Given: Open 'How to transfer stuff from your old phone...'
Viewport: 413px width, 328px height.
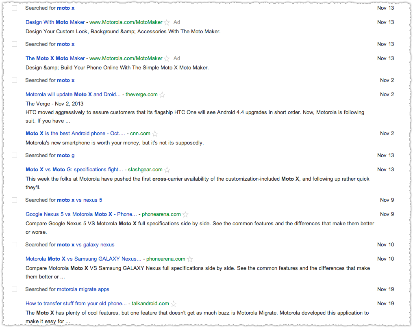Looking at the screenshot, I should pos(76,304).
